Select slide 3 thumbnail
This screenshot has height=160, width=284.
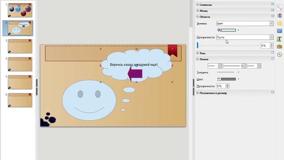[x=20, y=46]
